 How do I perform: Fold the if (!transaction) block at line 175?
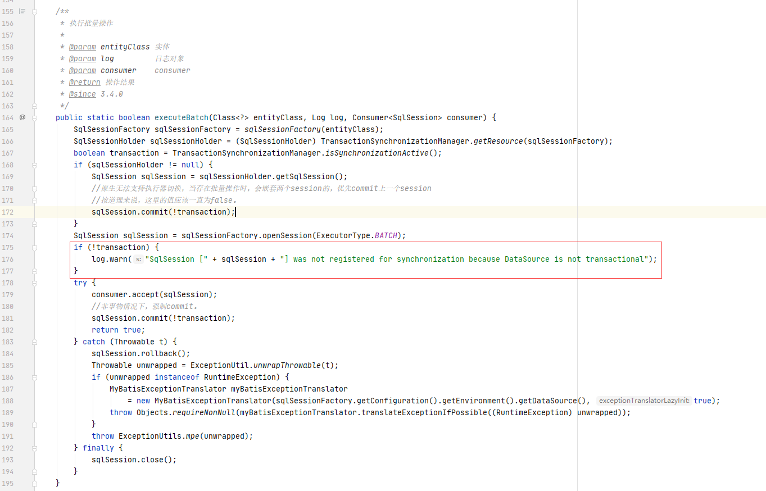coord(35,247)
